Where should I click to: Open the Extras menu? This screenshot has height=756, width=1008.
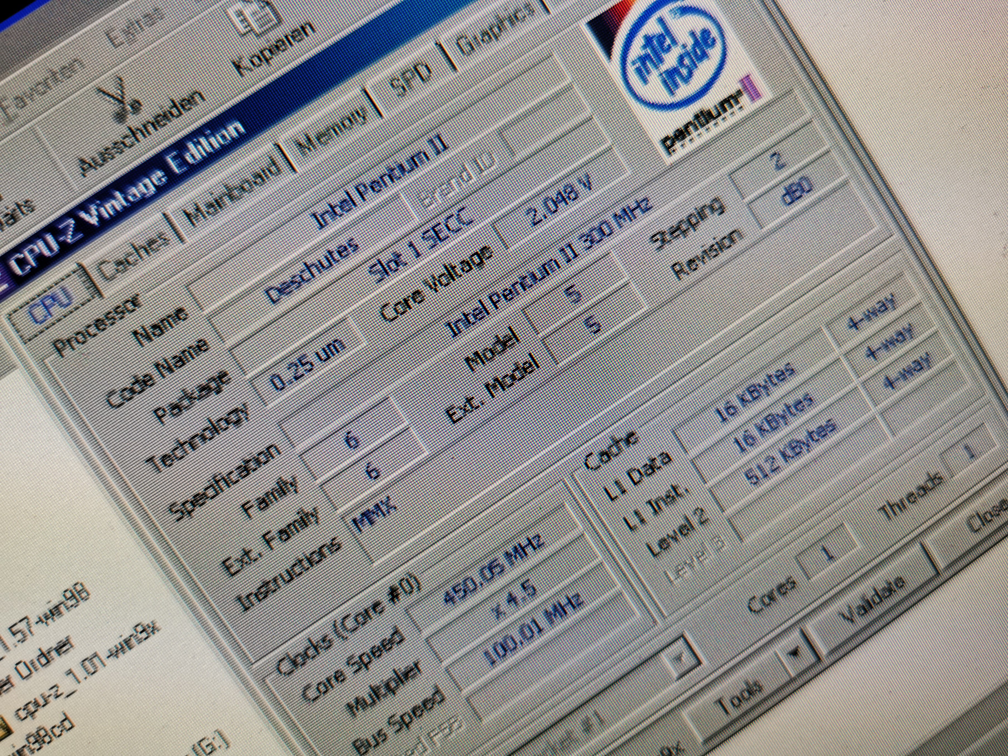[132, 28]
